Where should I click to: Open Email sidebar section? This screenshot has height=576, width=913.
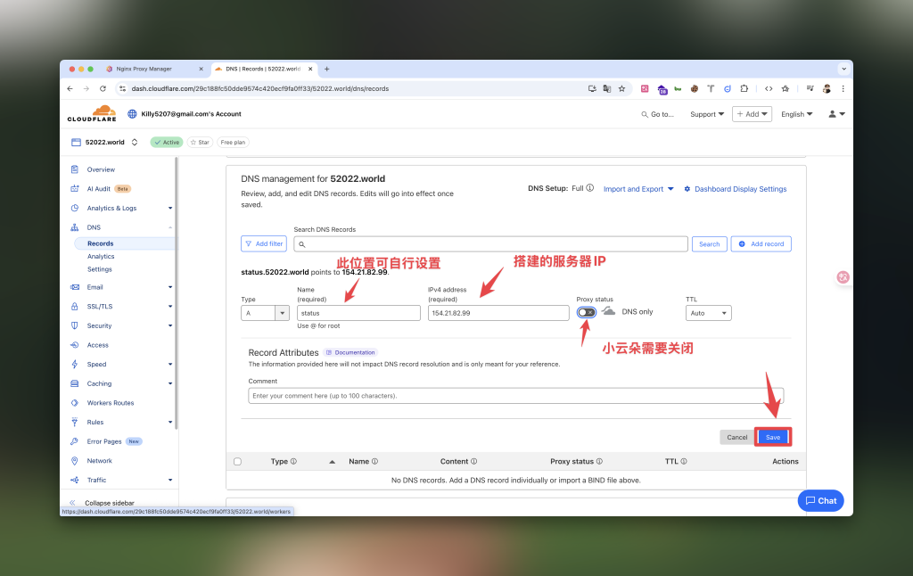coord(95,287)
